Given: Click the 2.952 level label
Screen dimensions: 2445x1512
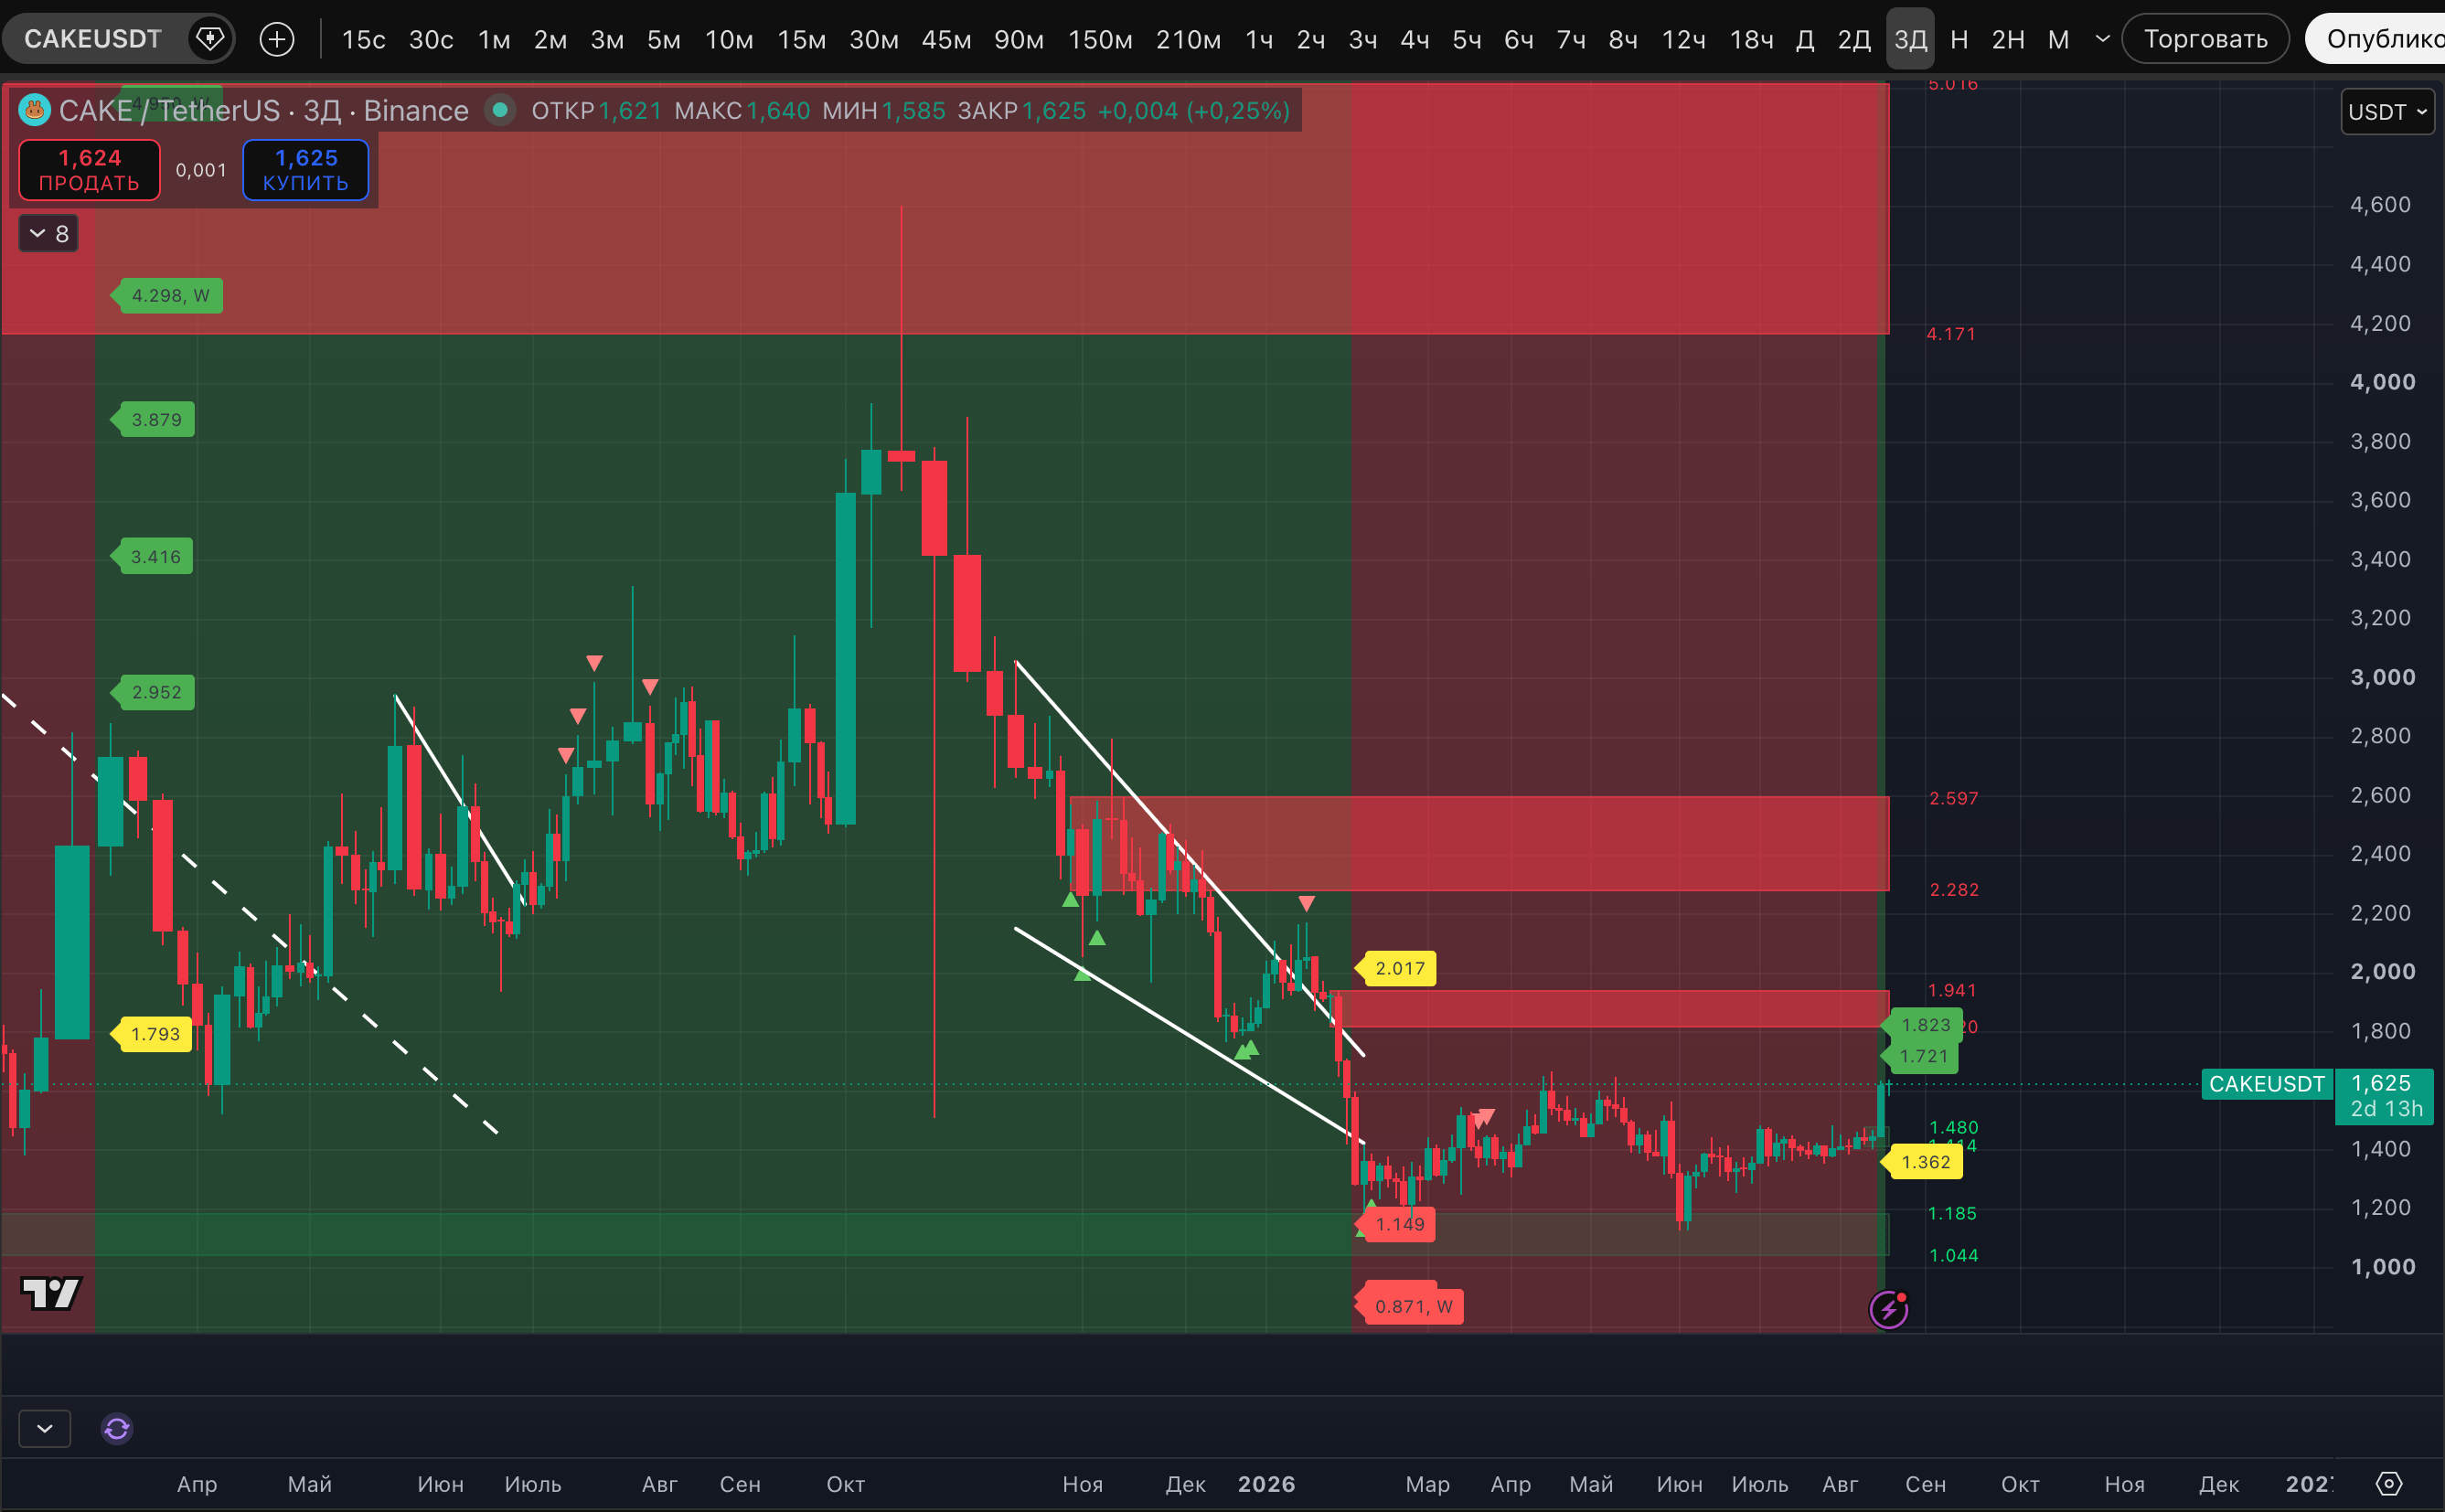Looking at the screenshot, I should [x=152, y=692].
